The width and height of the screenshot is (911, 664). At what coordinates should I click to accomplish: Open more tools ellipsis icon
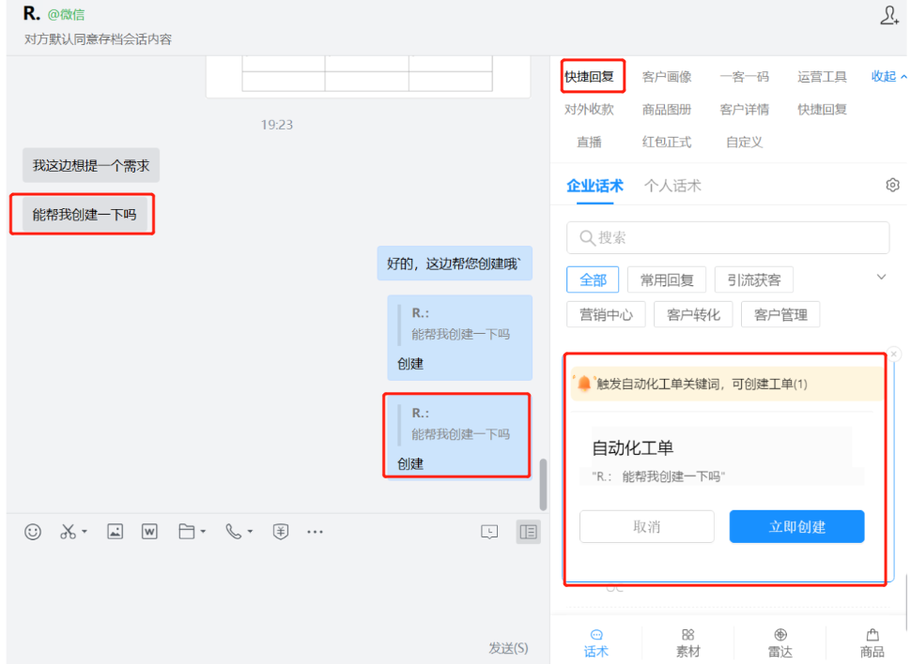pos(315,532)
